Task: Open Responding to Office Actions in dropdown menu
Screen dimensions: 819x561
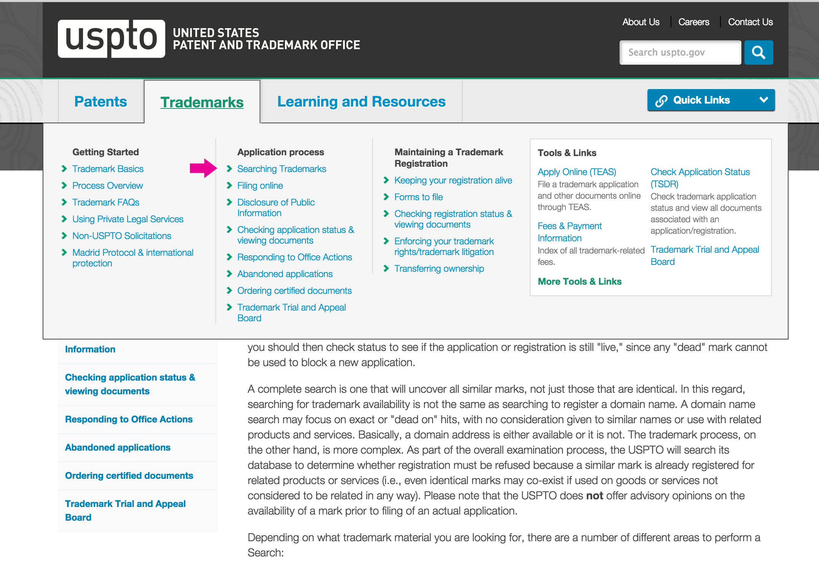Action: click(x=295, y=257)
